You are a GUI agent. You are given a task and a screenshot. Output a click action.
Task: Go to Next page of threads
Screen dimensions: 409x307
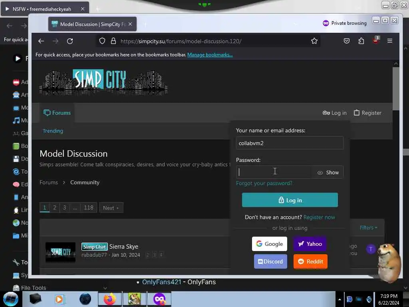[111, 208]
